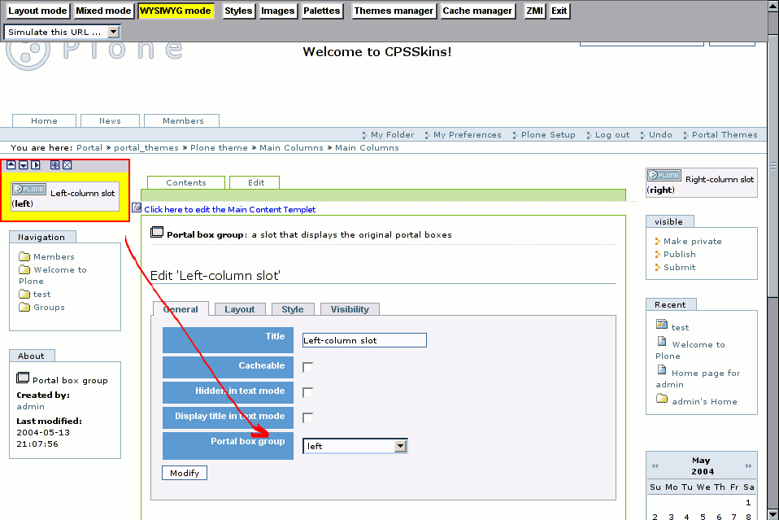Screen dimensions: 779x520
Task: Go to previous month in the calendar
Action: coord(655,466)
